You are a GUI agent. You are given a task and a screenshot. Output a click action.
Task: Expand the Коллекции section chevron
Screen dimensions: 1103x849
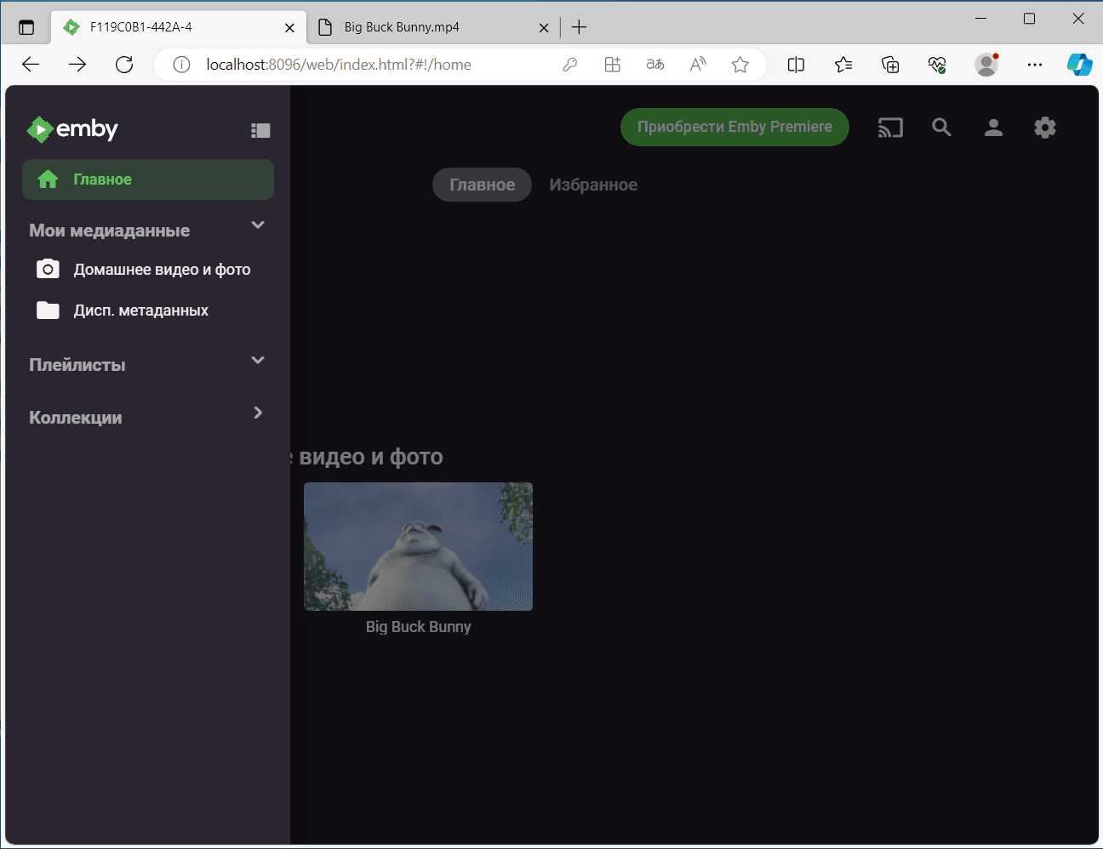click(258, 413)
